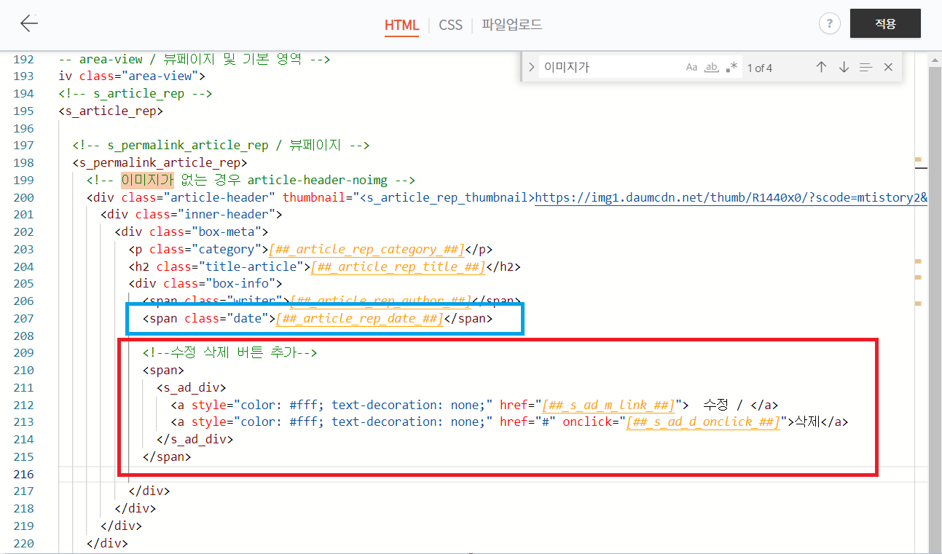
Task: Jump to next match with down arrow
Action: pos(844,67)
